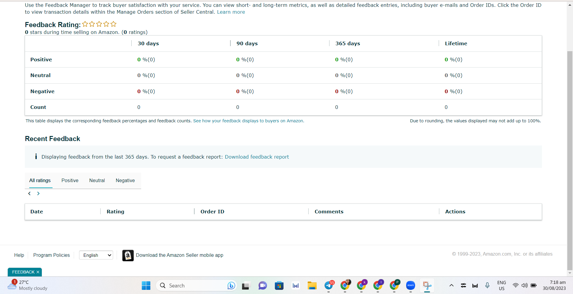
Task: Click the Count row label
Action: [x=38, y=107]
